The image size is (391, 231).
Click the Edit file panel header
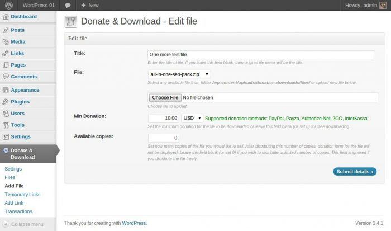pos(225,39)
